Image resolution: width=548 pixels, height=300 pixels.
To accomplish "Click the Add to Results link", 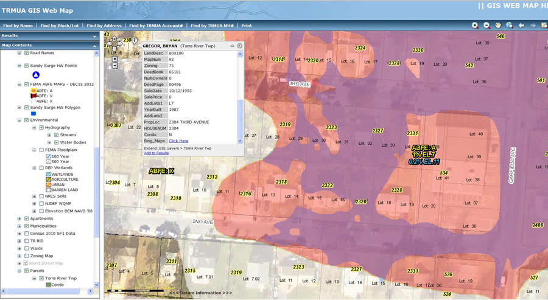I will coord(156,153).
